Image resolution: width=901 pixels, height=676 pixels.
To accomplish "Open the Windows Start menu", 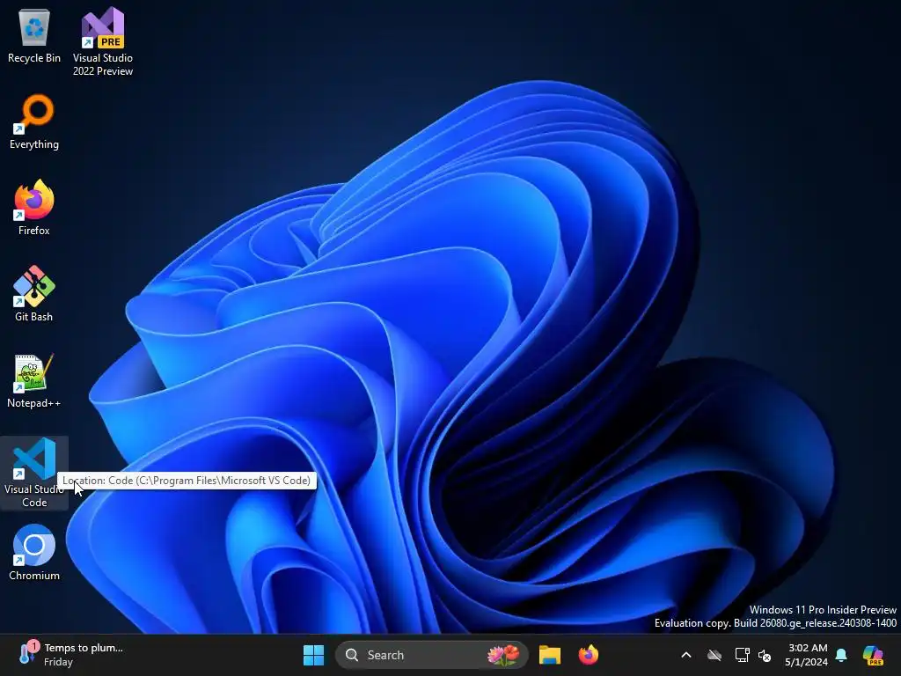I will [x=314, y=655].
